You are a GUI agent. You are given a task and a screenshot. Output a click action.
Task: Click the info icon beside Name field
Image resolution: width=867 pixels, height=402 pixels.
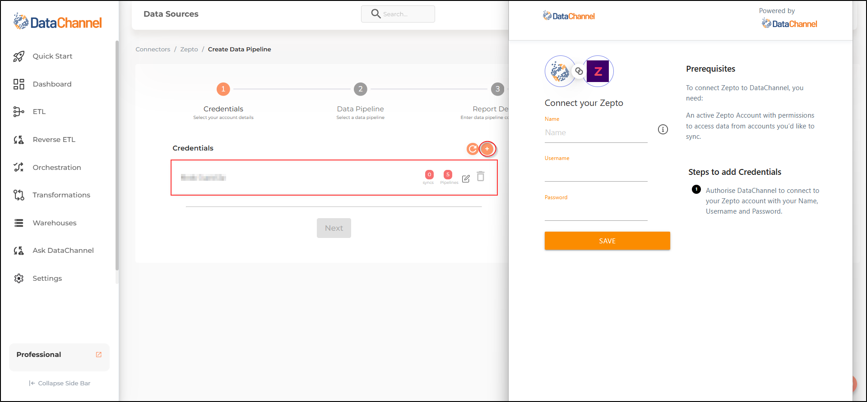pos(663,130)
